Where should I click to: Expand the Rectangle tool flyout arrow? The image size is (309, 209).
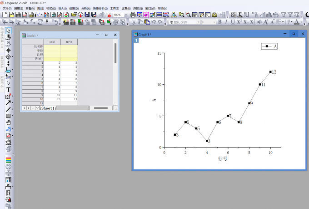point(13,116)
